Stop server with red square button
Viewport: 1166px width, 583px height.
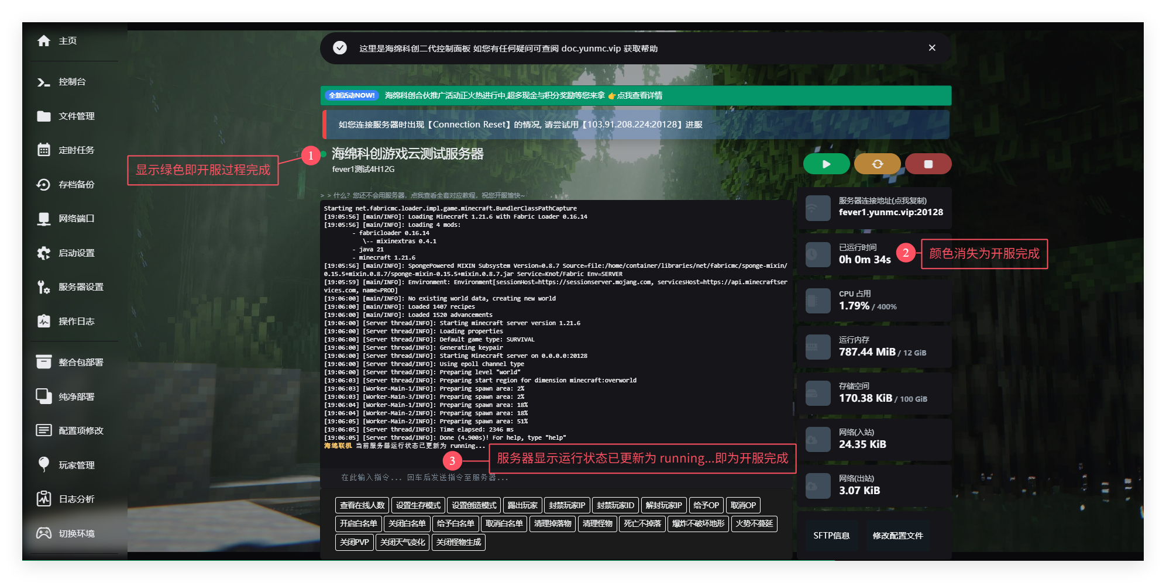[x=928, y=164]
